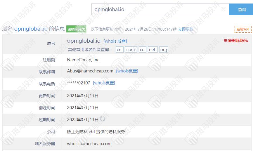Open the whois反查 link beside the contact email
The width and height of the screenshot is (253, 151).
pyautogui.click(x=127, y=71)
